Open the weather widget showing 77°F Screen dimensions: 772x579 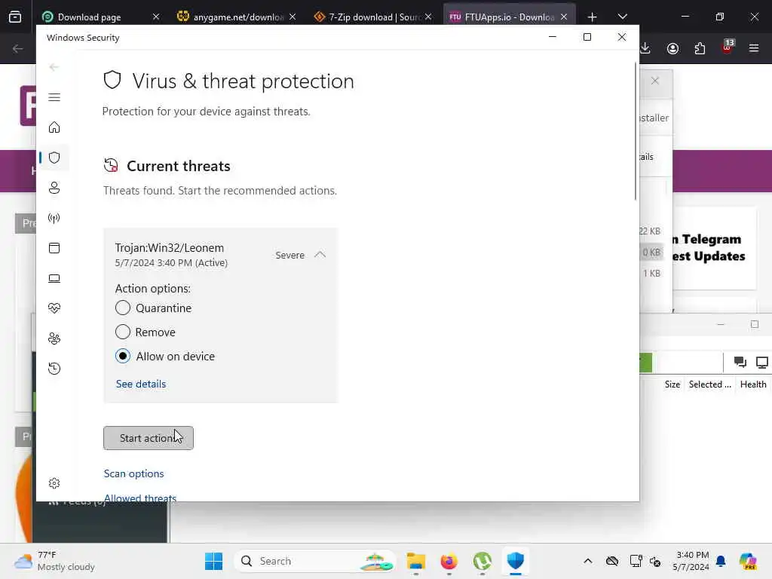click(x=54, y=561)
